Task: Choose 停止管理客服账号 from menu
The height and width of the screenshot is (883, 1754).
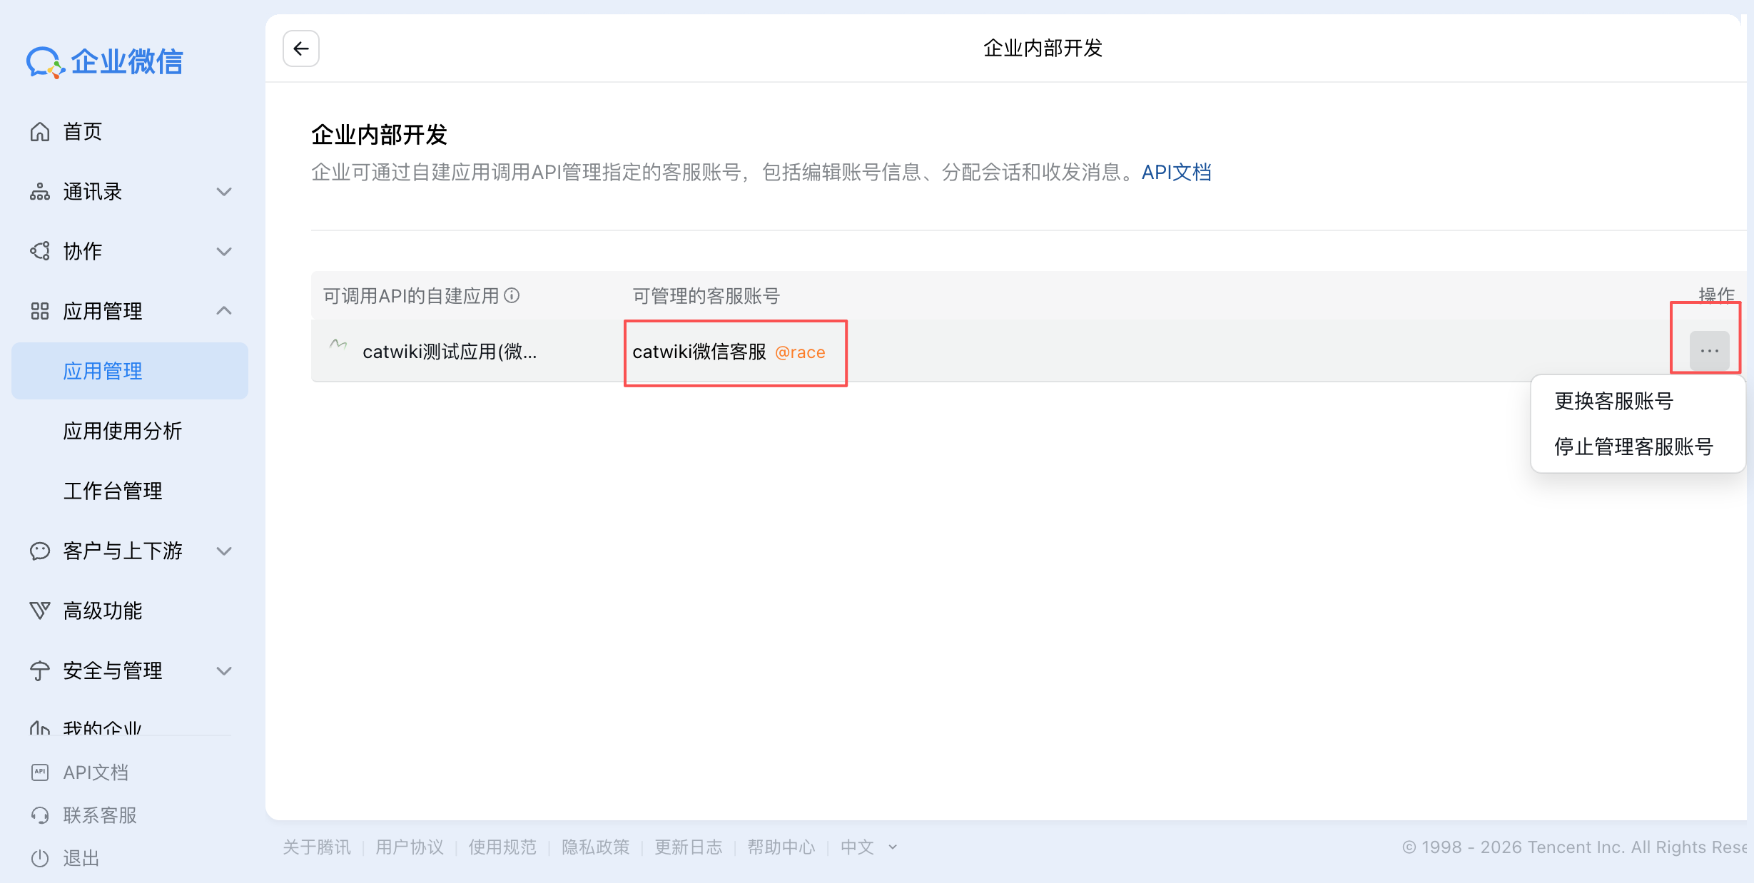Action: (1633, 447)
